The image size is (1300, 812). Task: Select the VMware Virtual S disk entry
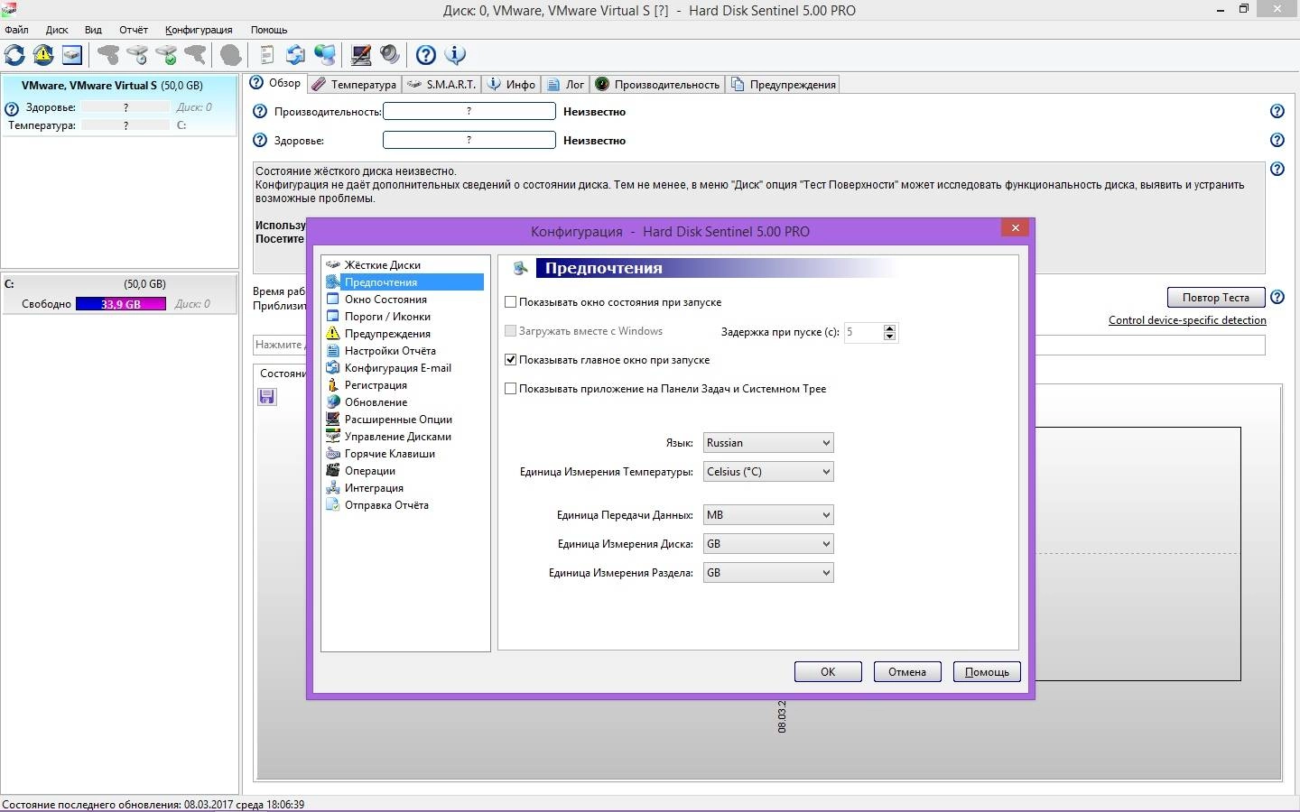(118, 106)
